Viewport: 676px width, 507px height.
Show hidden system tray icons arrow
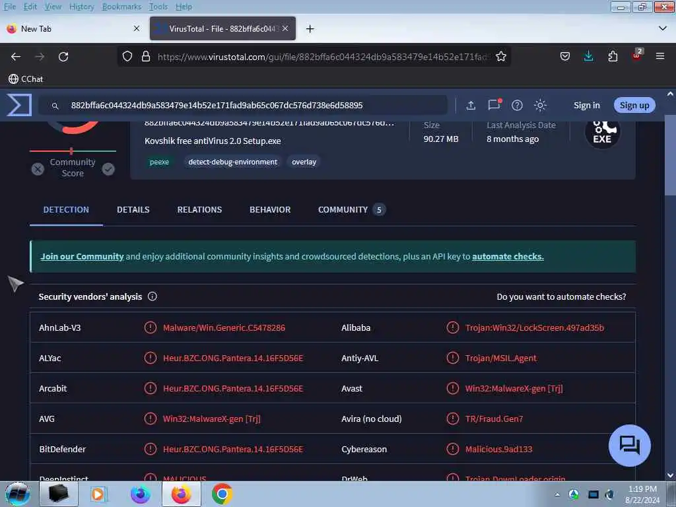[x=557, y=494]
